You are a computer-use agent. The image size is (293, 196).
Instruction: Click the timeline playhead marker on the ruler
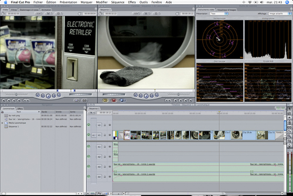coord(220,112)
